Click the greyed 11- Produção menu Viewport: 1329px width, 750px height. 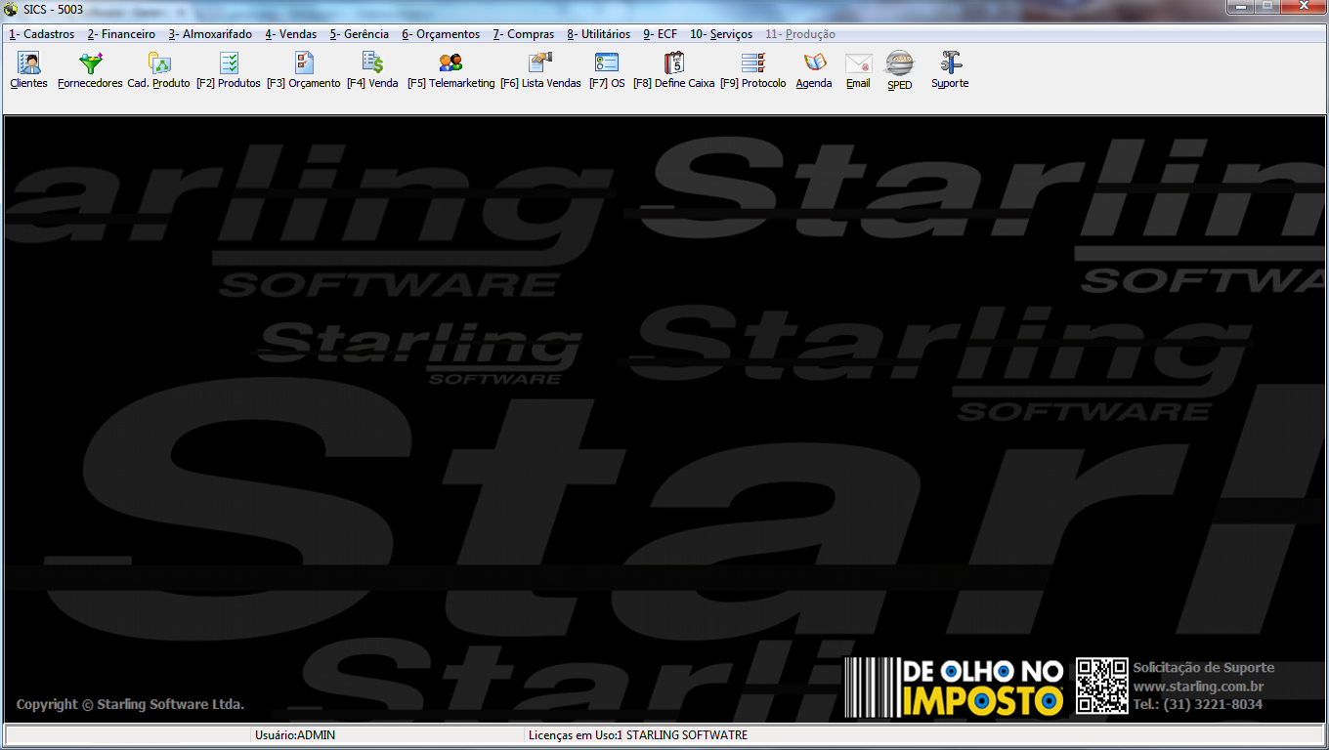[x=799, y=34]
